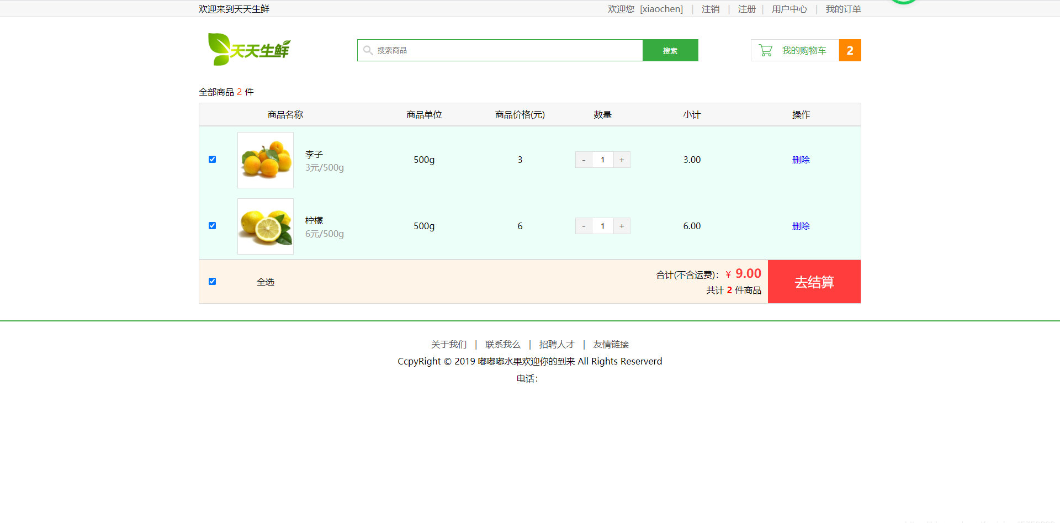This screenshot has height=523, width=1060.
Task: Click 关于我们 in the footer
Action: coord(449,344)
